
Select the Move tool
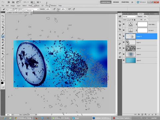pos(3,16)
